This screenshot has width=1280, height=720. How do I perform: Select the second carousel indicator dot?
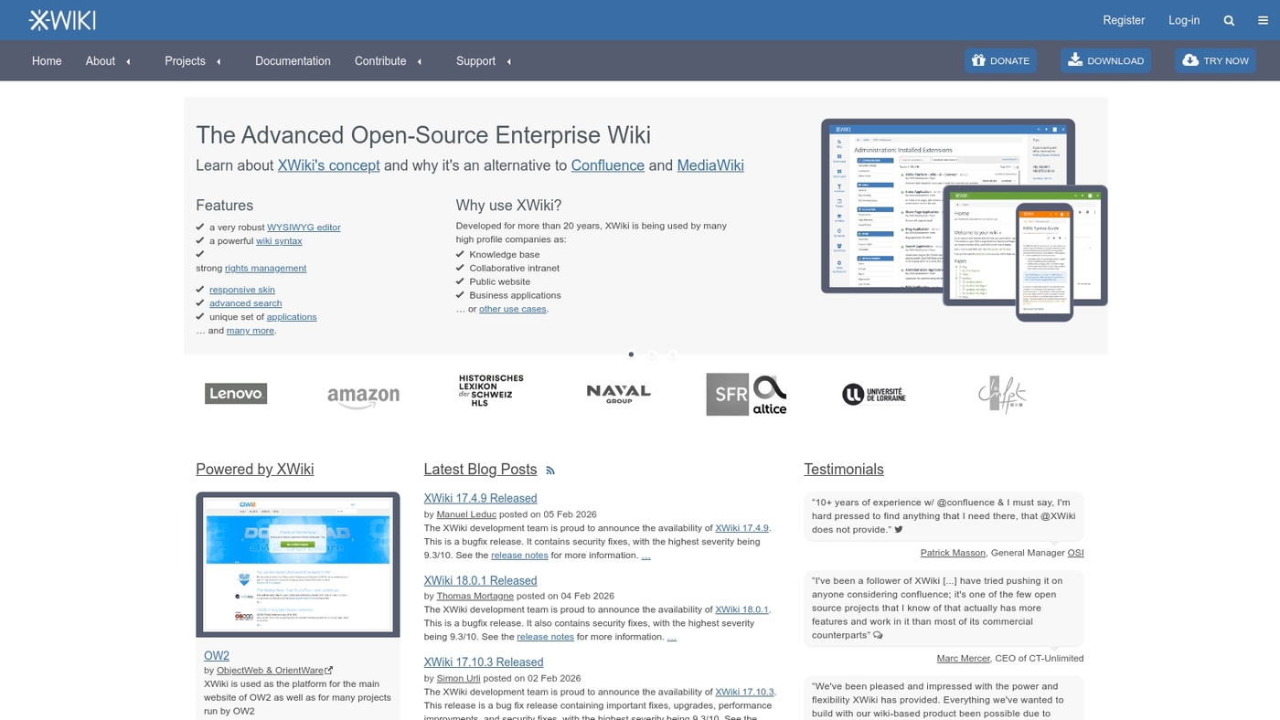652,354
